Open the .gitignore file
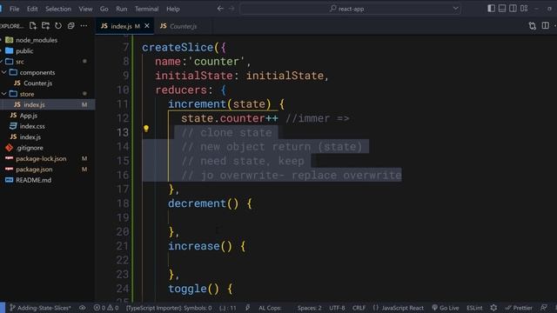This screenshot has width=557, height=313. pyautogui.click(x=30, y=148)
